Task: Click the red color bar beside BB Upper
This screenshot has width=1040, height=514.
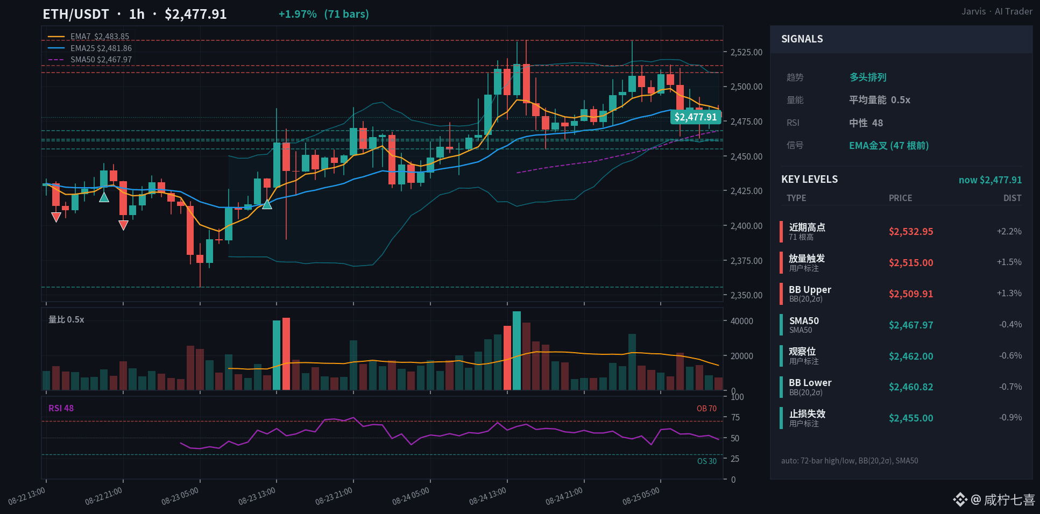Action: pyautogui.click(x=781, y=294)
